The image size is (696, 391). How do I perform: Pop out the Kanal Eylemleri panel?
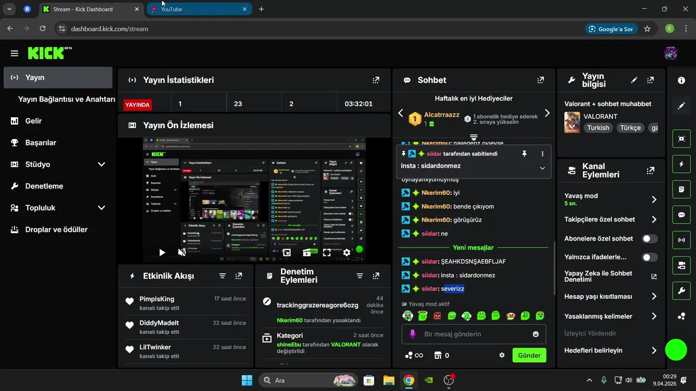[x=650, y=171]
